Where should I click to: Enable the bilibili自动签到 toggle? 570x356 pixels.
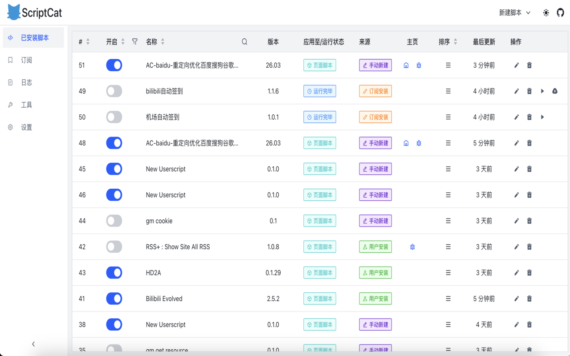pos(114,91)
